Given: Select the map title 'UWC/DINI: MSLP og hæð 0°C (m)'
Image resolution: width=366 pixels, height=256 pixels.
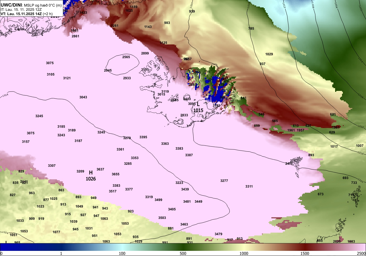Looking at the screenshot, I should 31,5.
